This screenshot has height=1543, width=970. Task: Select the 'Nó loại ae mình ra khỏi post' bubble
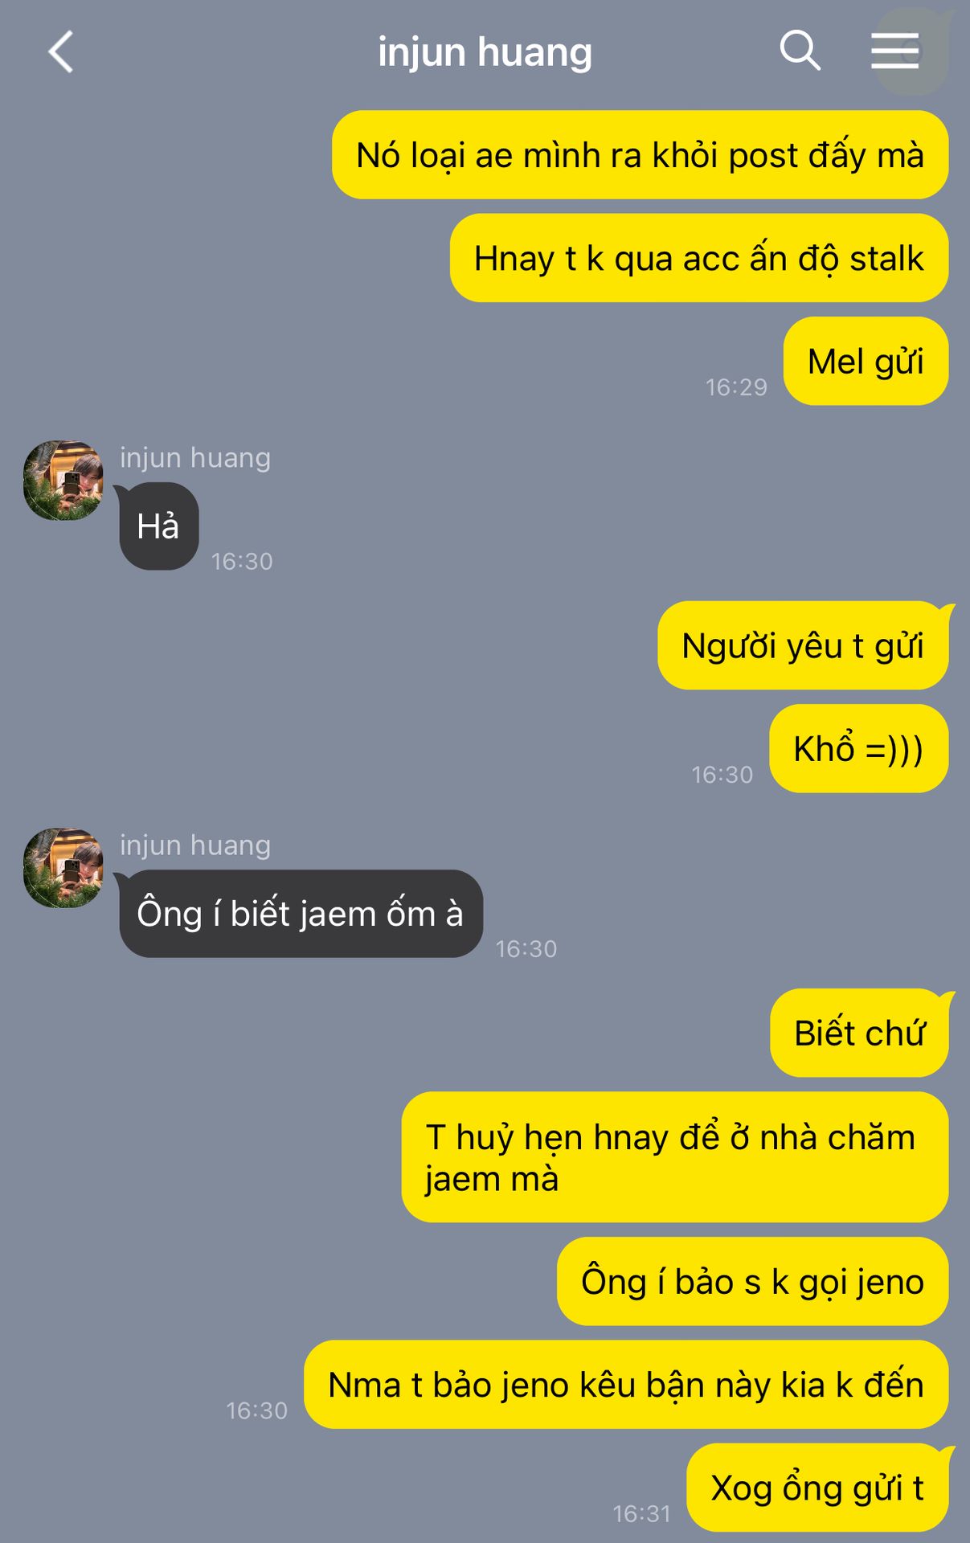pyautogui.click(x=640, y=155)
